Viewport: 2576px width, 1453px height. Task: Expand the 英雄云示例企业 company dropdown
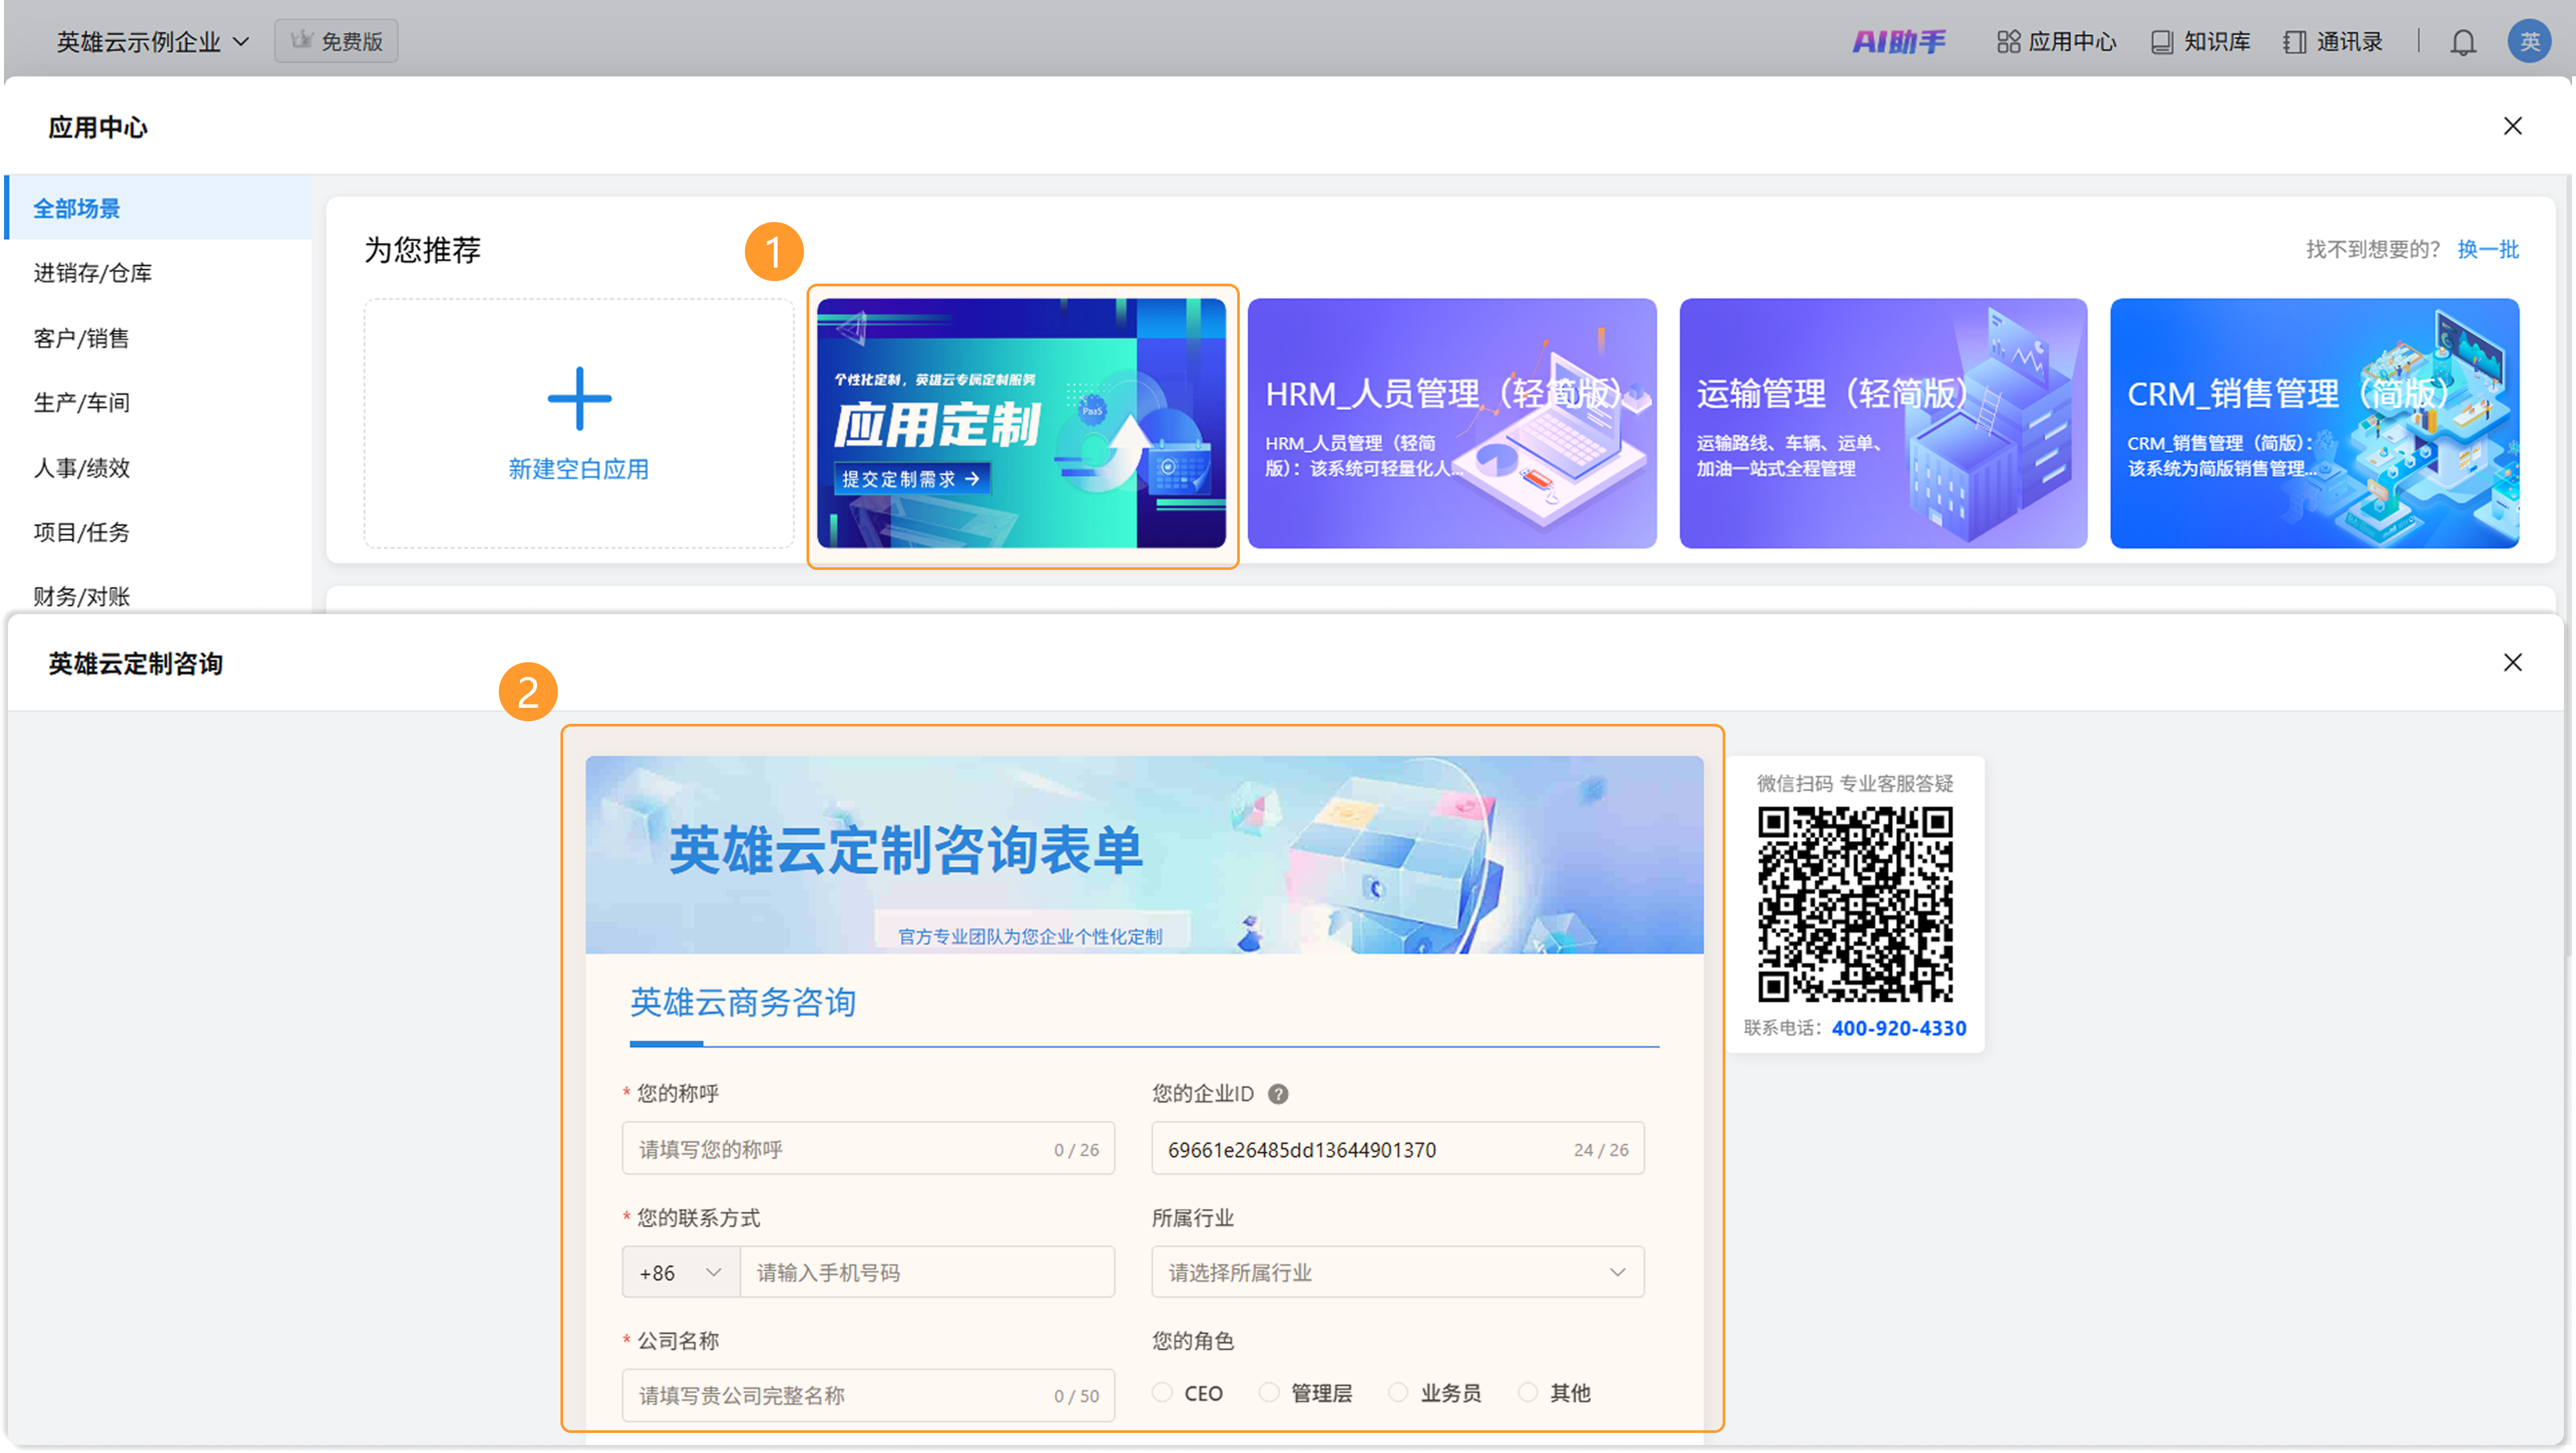point(152,42)
